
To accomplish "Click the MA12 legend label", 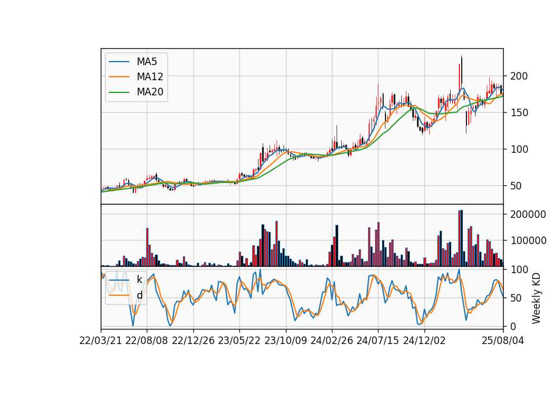I will click(x=150, y=77).
